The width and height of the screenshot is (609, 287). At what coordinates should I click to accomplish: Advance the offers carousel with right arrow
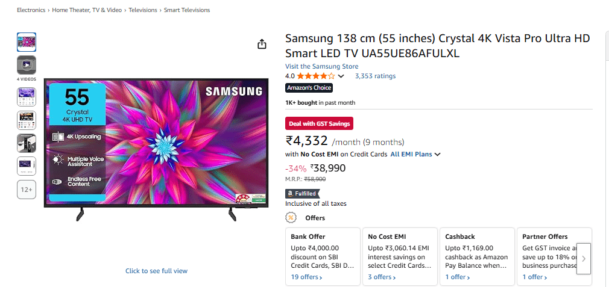click(x=583, y=259)
